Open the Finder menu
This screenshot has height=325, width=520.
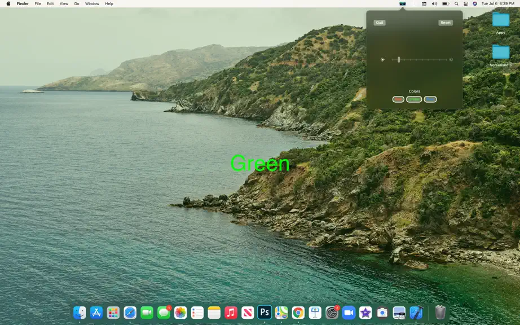23,3
